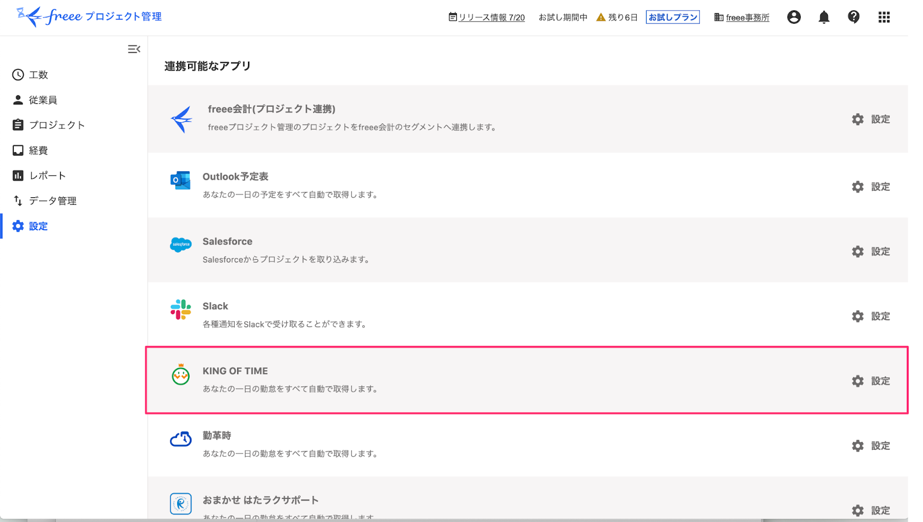Collapse the sidebar with the menu icon

click(x=134, y=49)
